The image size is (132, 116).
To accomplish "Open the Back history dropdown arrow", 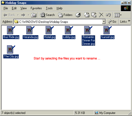I will 18,15.
